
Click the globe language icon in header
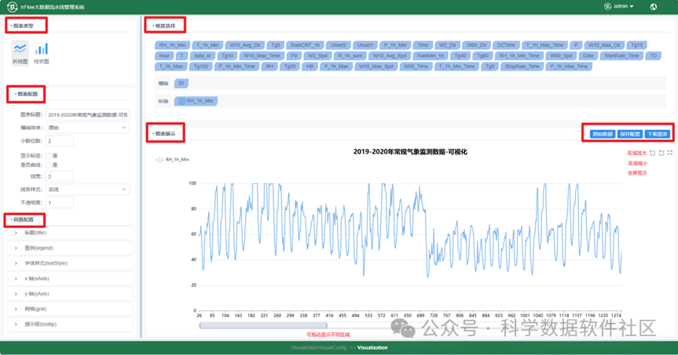pos(653,6)
